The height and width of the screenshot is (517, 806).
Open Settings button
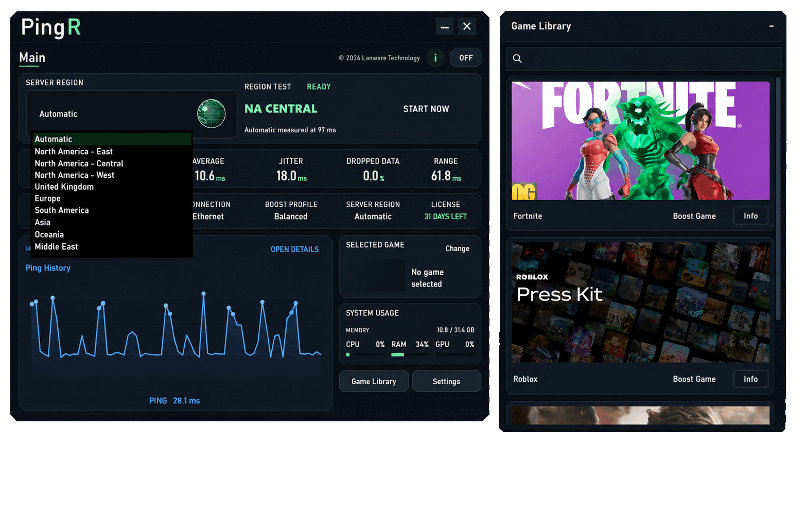tap(446, 382)
